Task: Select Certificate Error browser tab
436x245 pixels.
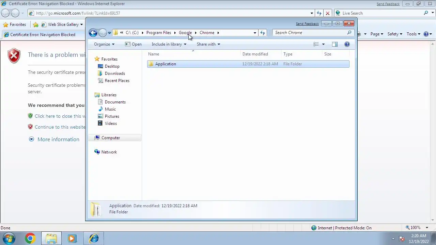Action: [x=42, y=35]
